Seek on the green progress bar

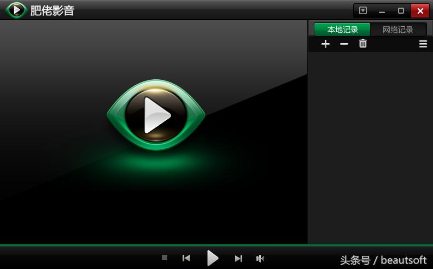216,245
